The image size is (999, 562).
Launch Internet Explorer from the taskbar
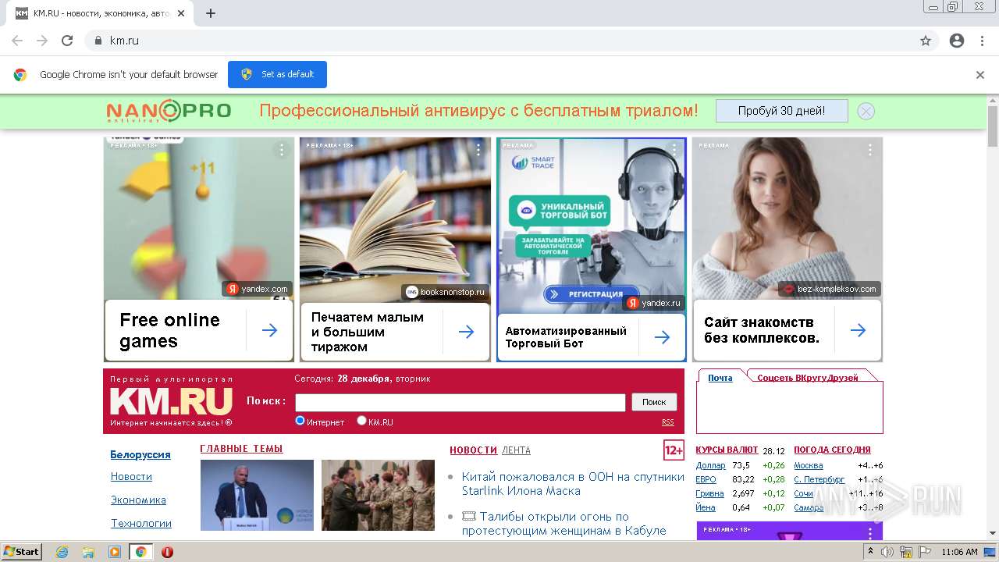pyautogui.click(x=62, y=552)
